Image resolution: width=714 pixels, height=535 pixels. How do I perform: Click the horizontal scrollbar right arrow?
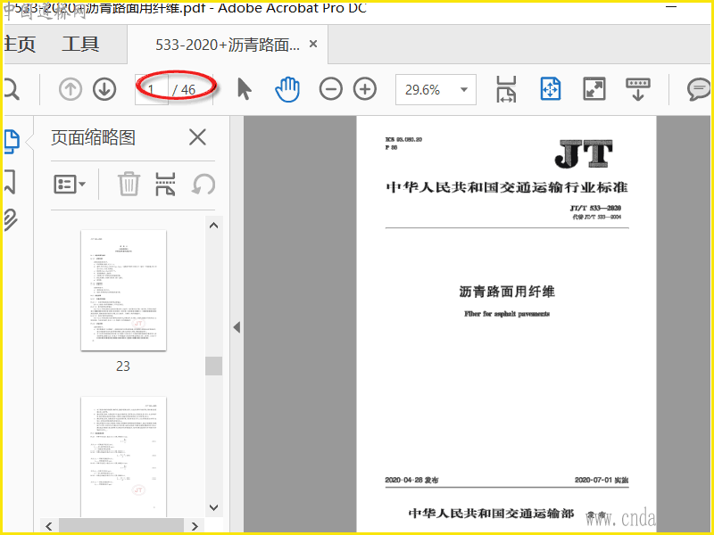pos(195,526)
